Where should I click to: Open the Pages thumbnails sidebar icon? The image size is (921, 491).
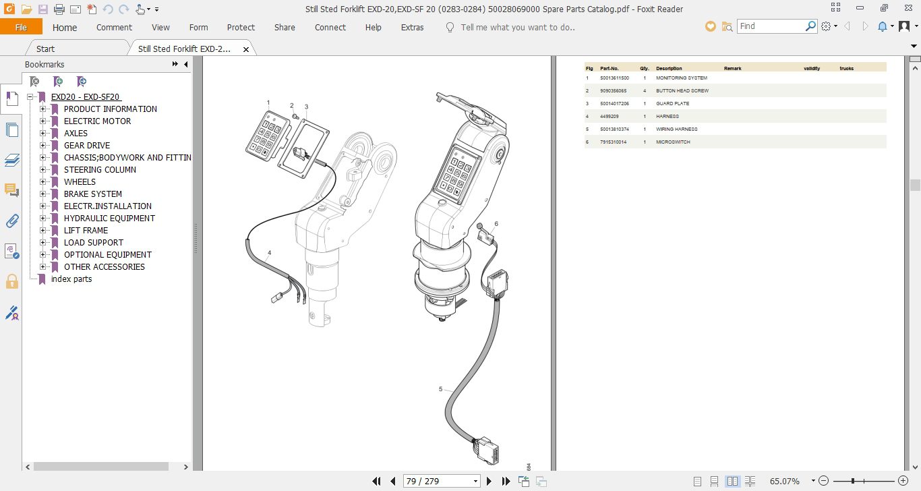(11, 130)
